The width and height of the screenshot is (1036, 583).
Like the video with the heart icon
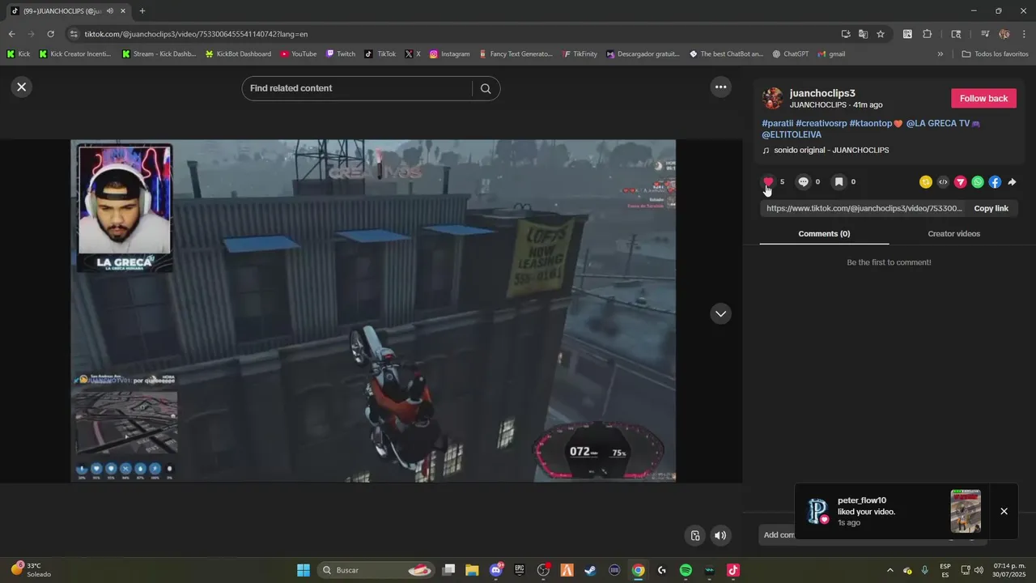point(769,181)
